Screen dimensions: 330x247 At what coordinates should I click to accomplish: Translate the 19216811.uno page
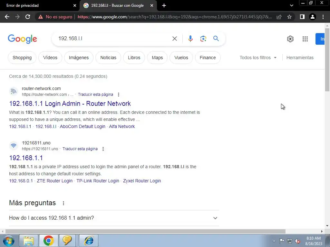(80, 149)
